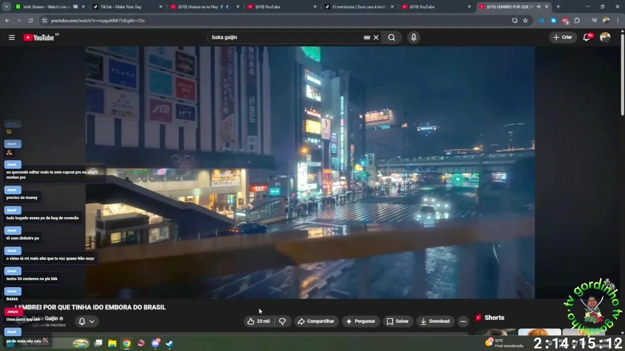Screen dimensions: 625x351
Task: Close the 'O mentalista' tab
Action: coord(392,7)
